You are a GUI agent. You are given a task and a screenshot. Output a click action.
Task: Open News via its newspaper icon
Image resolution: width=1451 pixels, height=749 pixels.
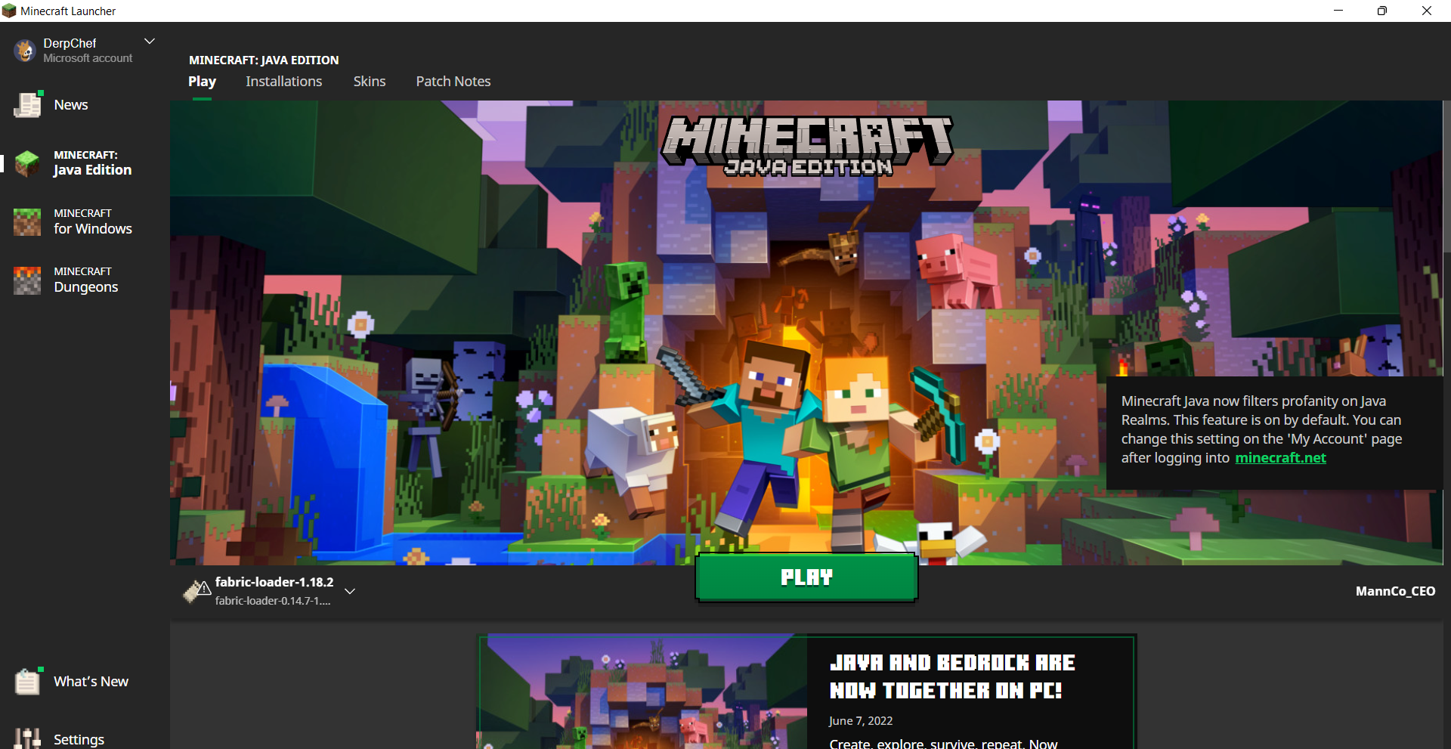28,105
